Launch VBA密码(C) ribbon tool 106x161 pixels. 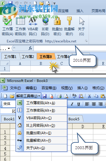(x=33, y=27)
